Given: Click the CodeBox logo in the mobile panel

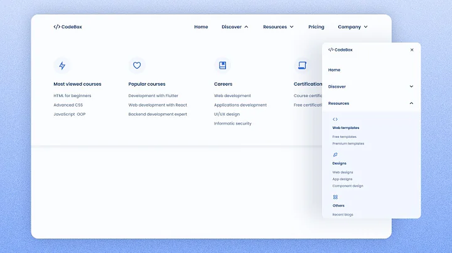Looking at the screenshot, I should pos(340,49).
